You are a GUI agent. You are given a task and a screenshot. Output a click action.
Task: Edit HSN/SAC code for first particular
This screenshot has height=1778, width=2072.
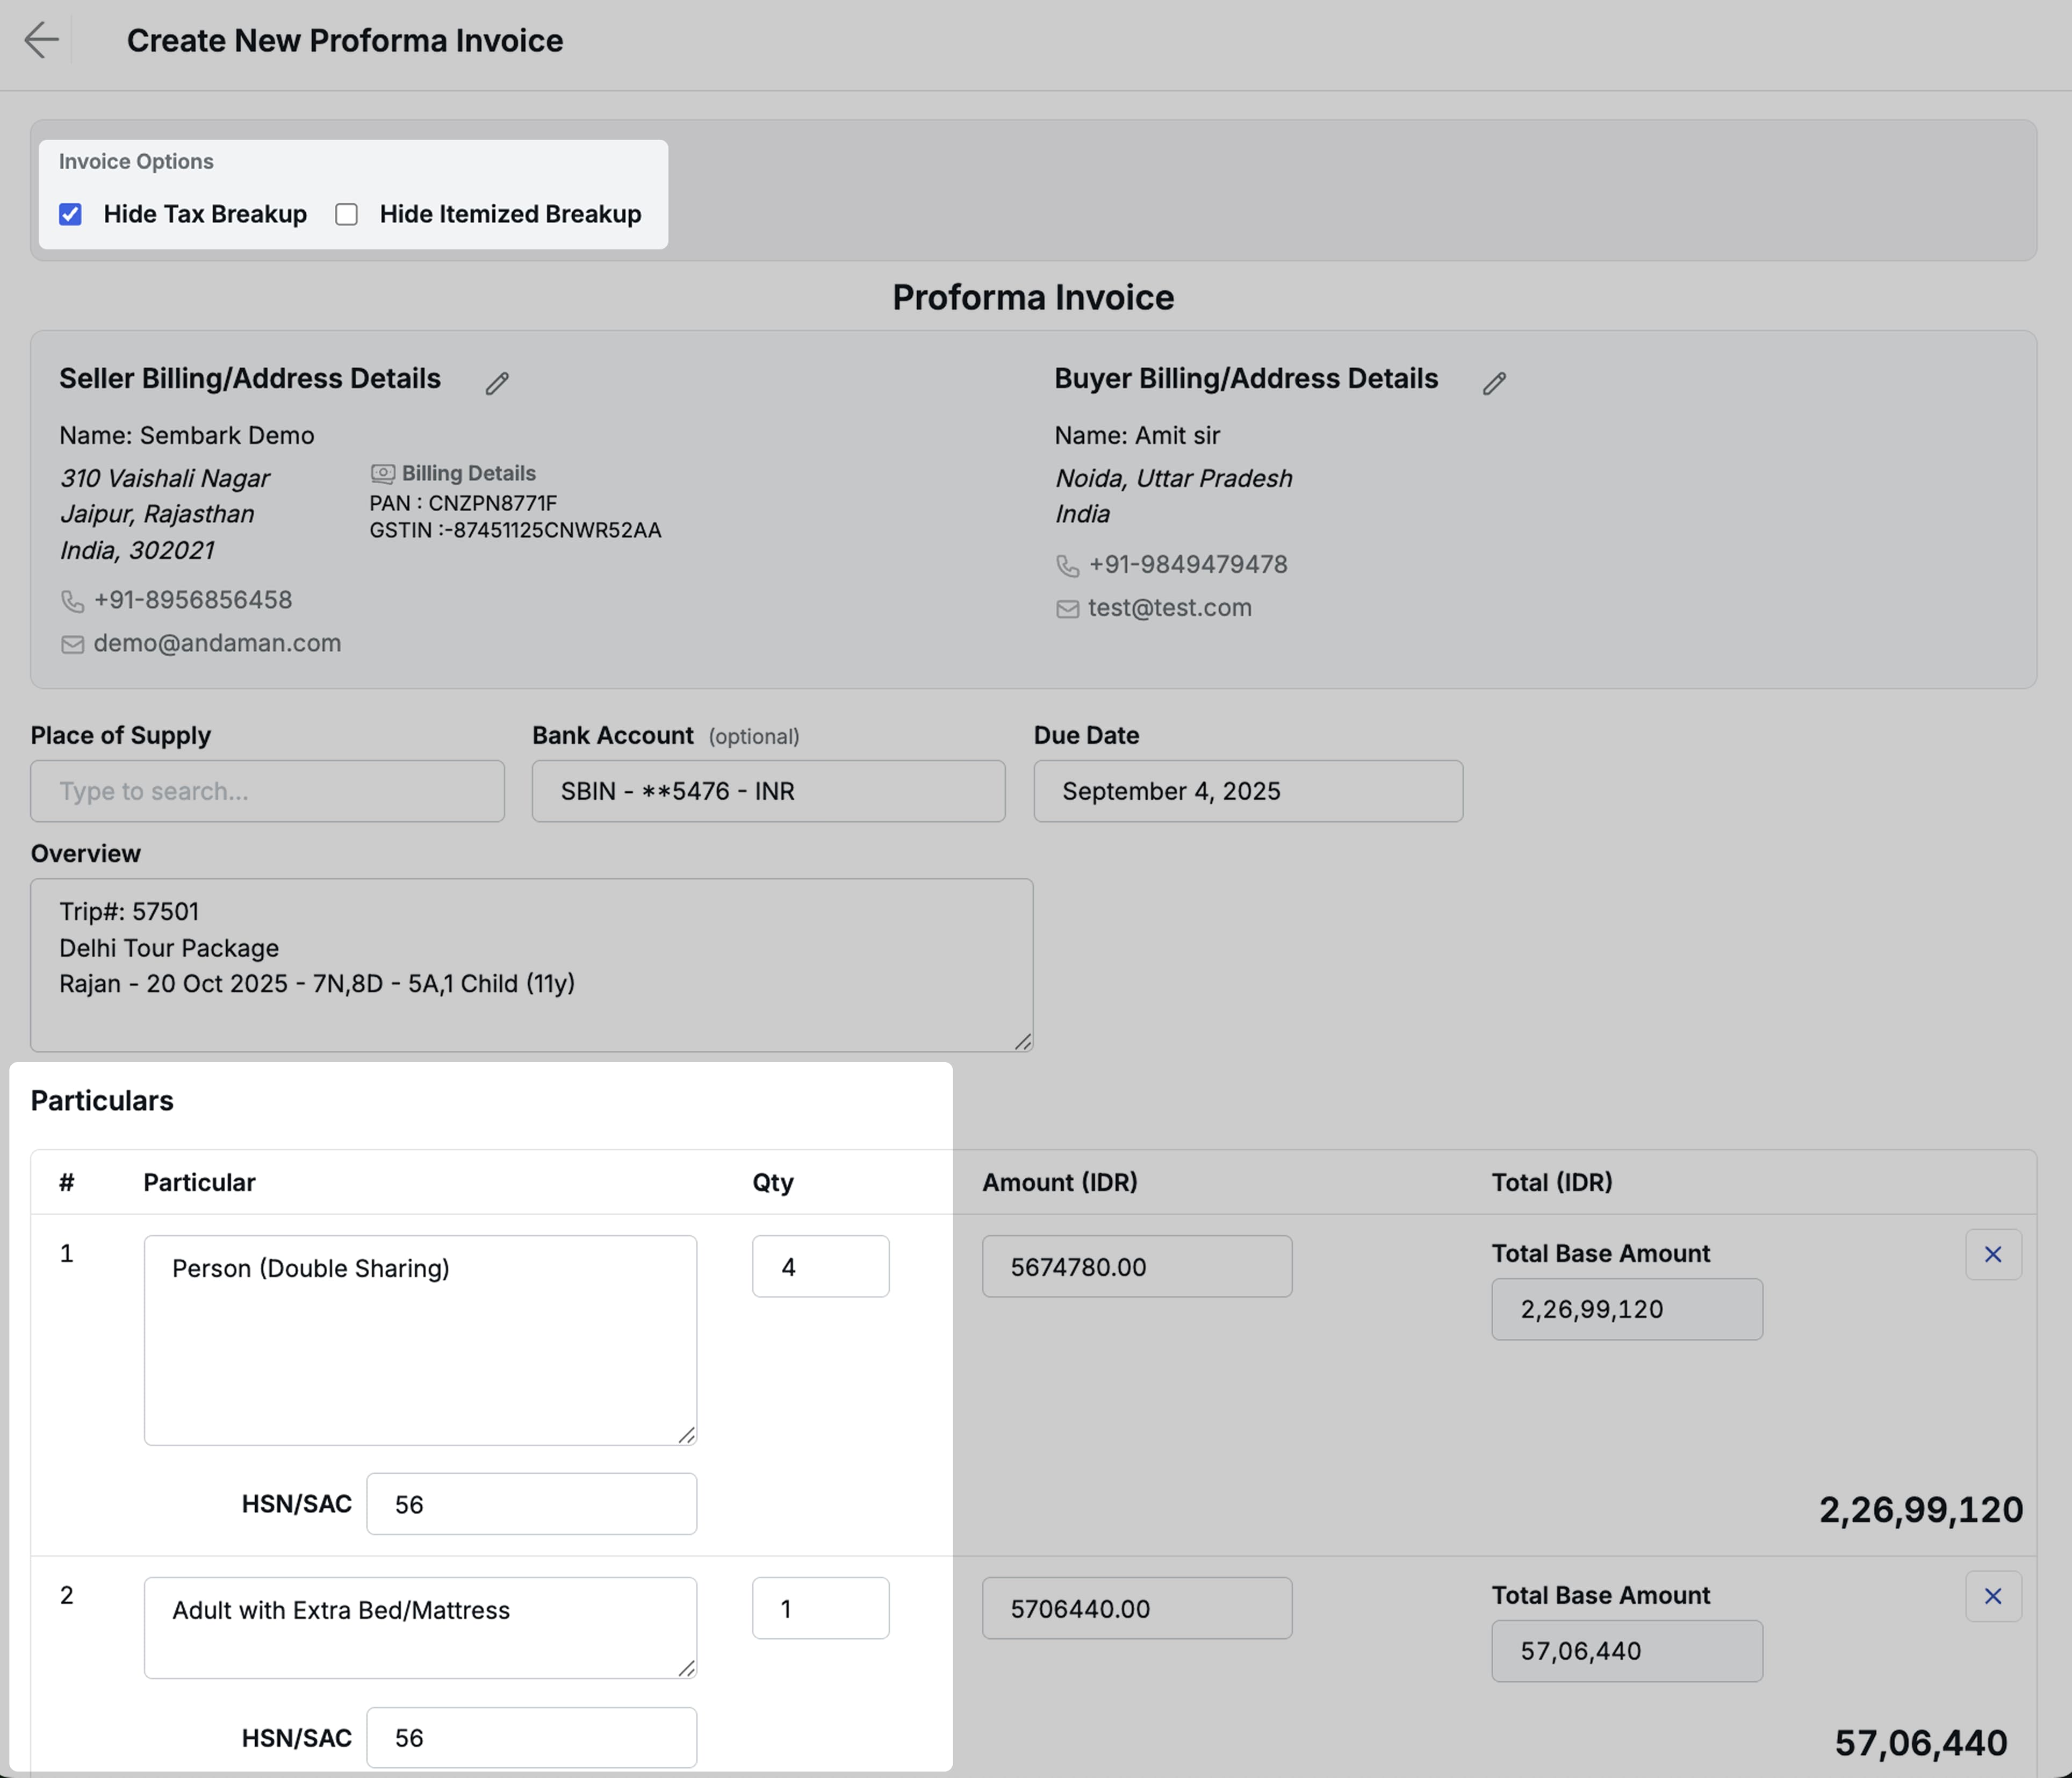tap(531, 1503)
